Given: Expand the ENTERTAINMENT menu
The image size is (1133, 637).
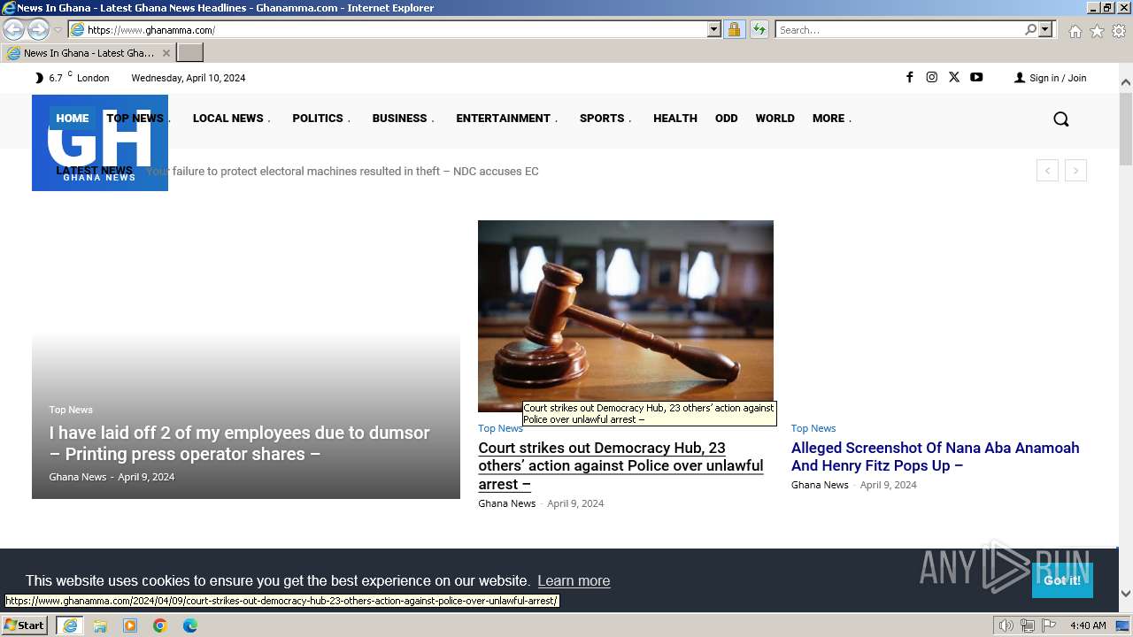Looking at the screenshot, I should coord(506,119).
